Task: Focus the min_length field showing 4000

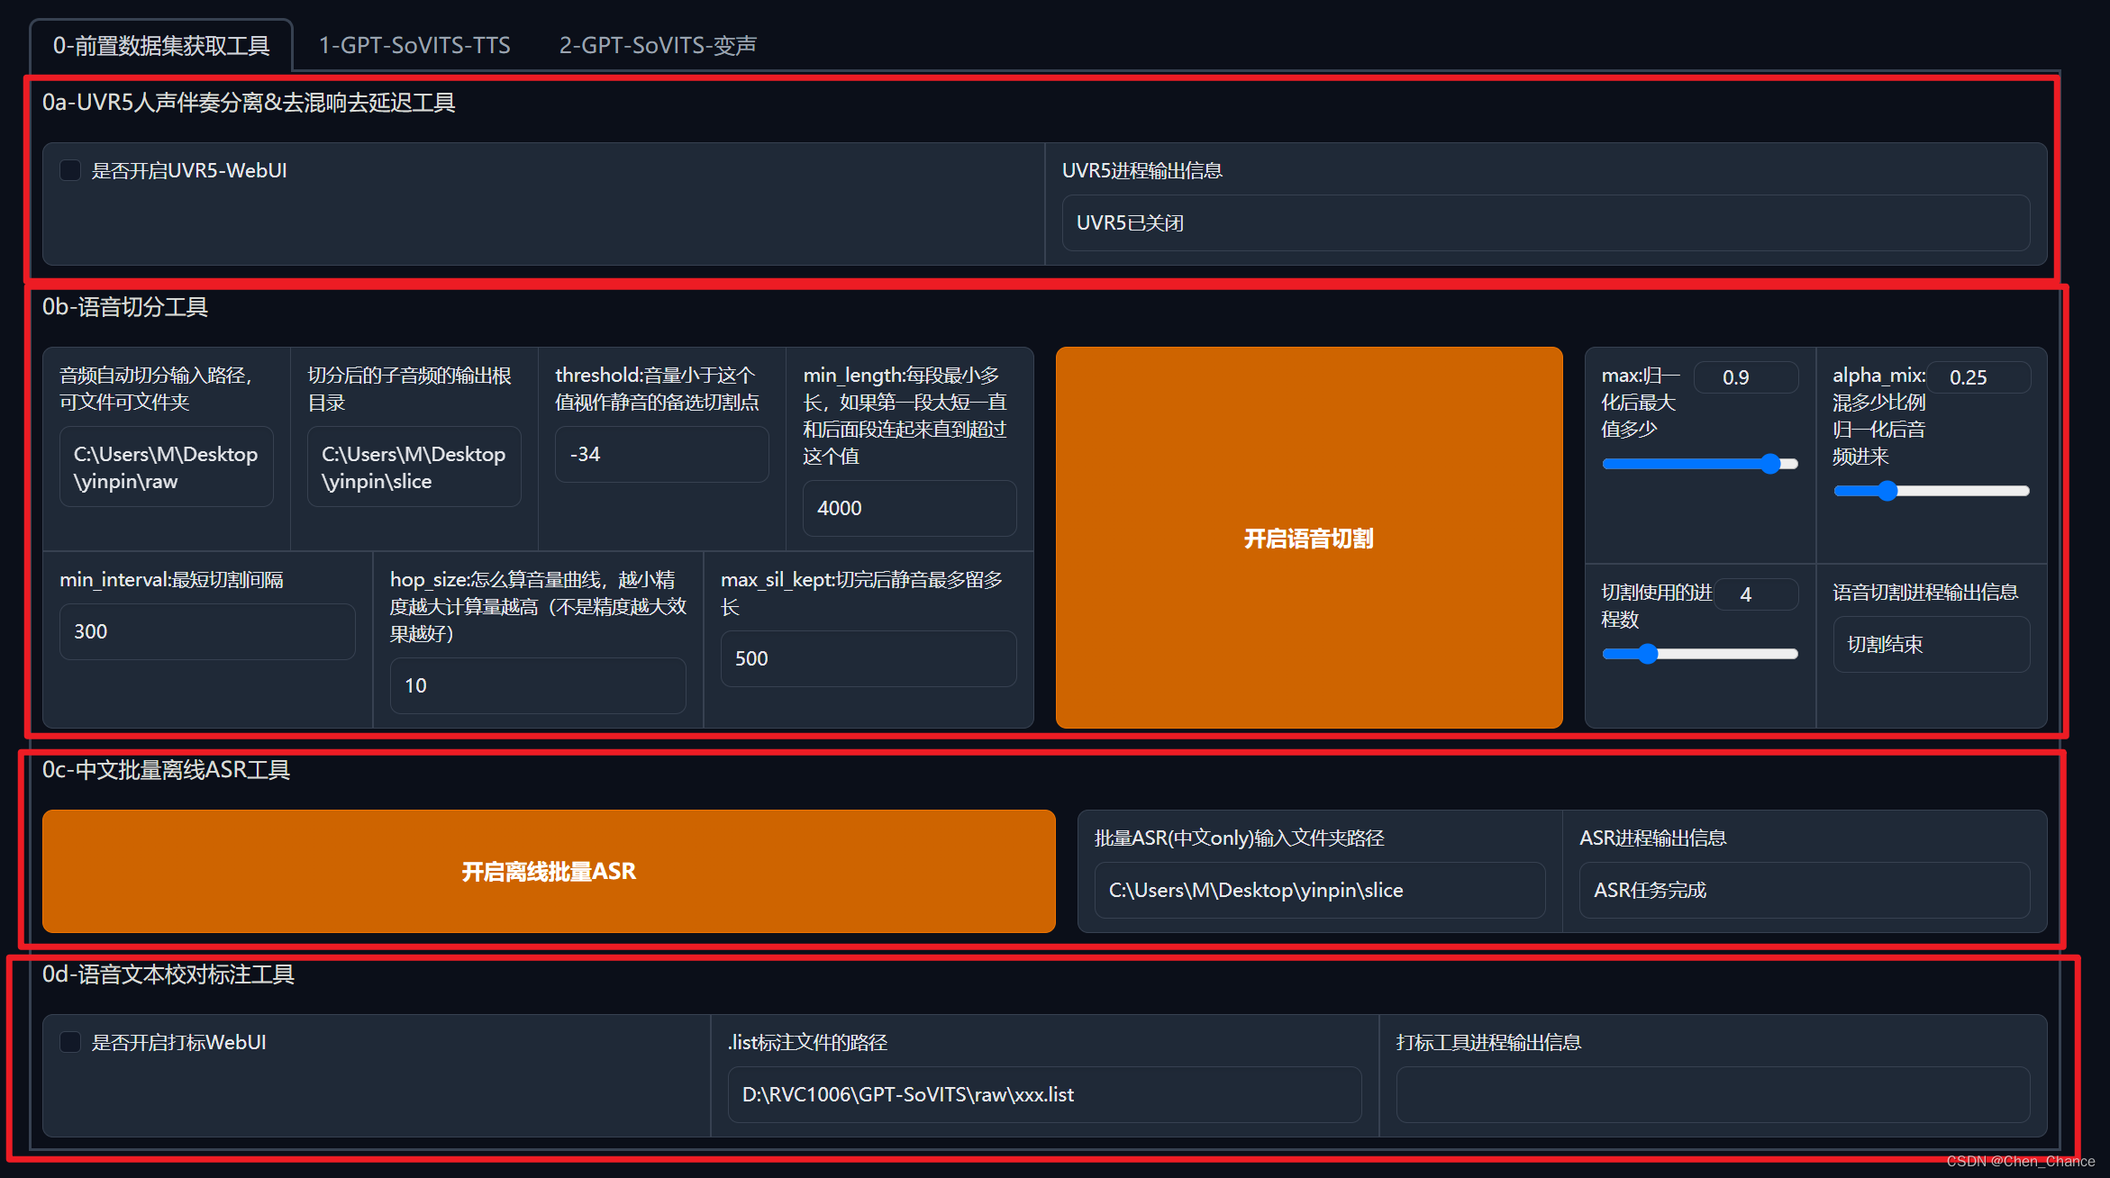Action: coord(909,508)
